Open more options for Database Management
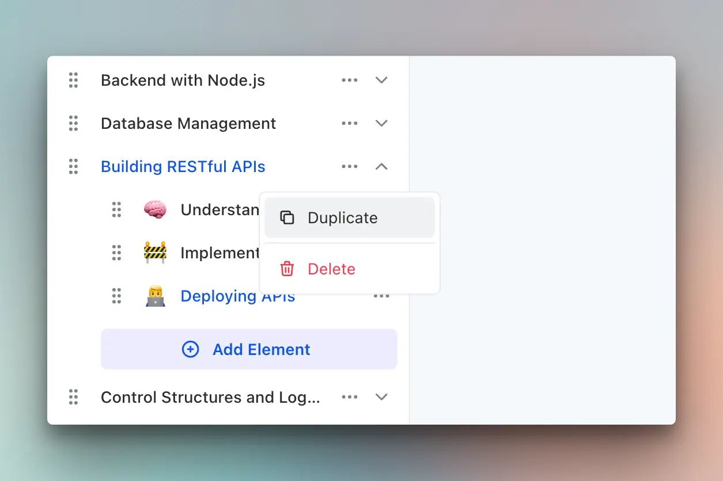Screen dimensions: 723x481 pos(350,123)
